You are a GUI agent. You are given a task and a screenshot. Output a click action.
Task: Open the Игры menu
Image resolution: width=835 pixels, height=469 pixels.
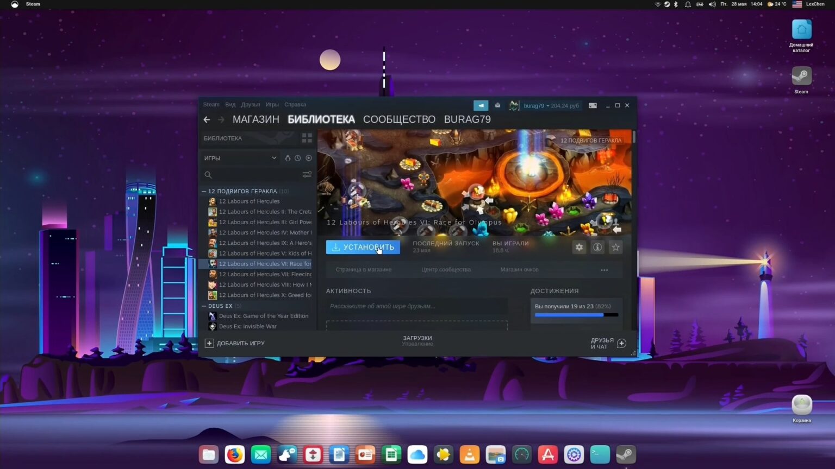point(272,105)
